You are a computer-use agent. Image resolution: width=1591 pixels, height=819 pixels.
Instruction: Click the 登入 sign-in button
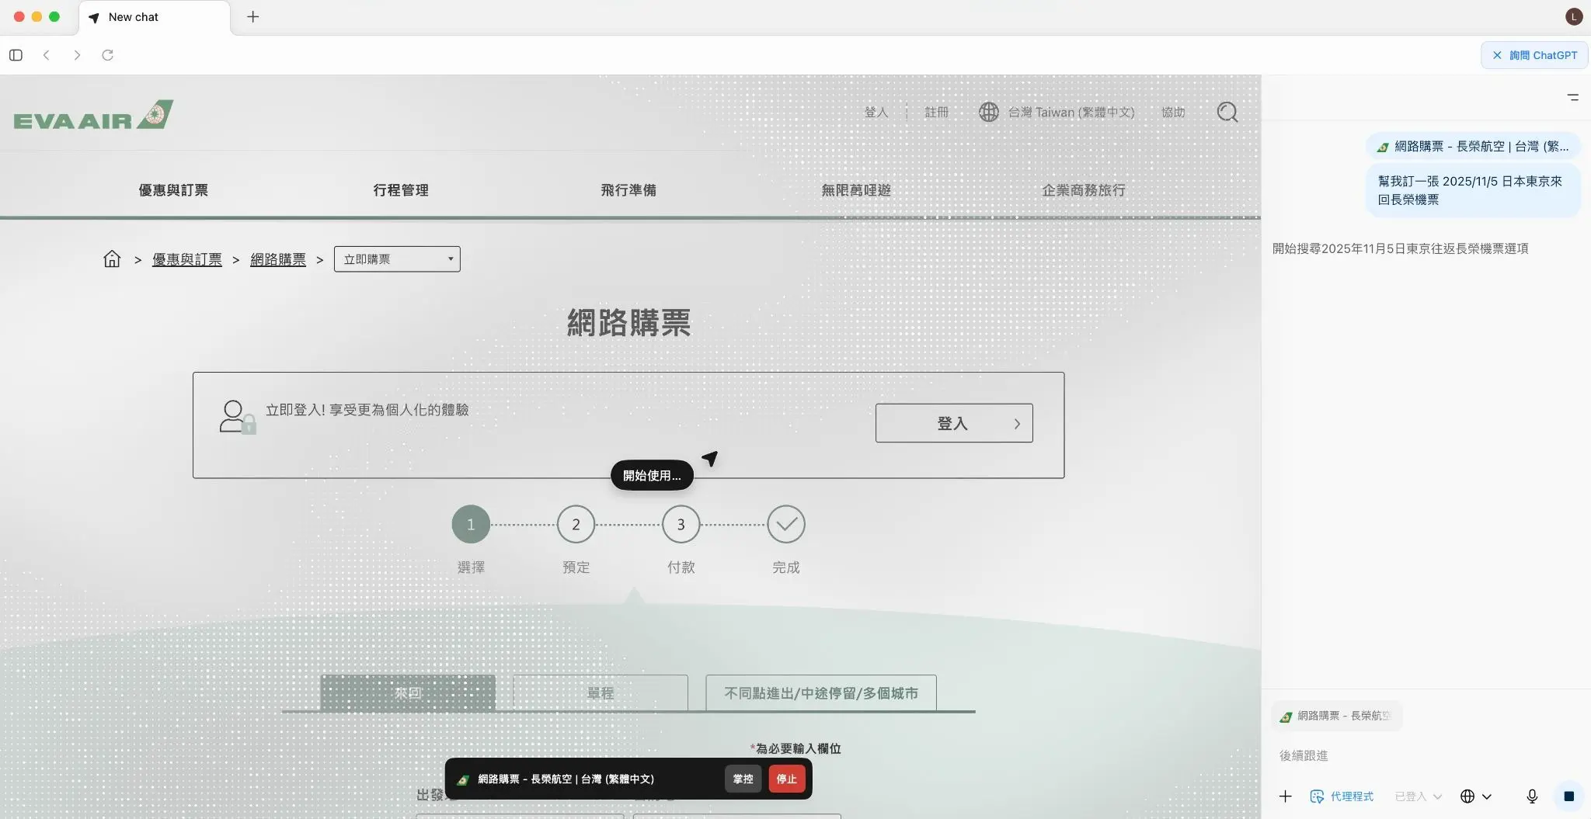[x=953, y=423]
